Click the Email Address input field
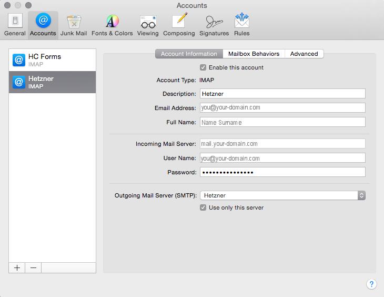 click(x=282, y=107)
